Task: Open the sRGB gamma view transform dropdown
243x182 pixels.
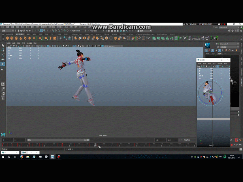Action: click(113, 46)
